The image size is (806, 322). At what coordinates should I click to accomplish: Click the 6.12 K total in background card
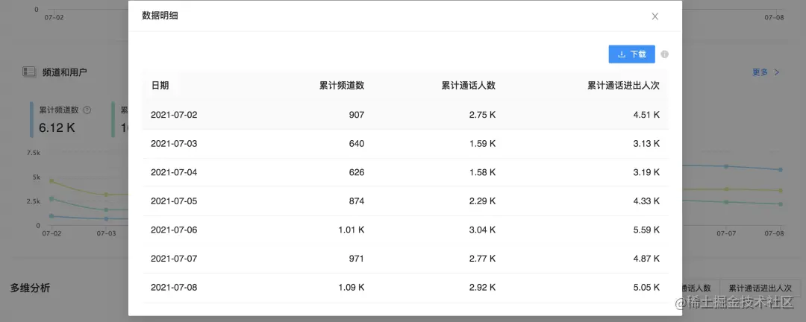pos(57,128)
